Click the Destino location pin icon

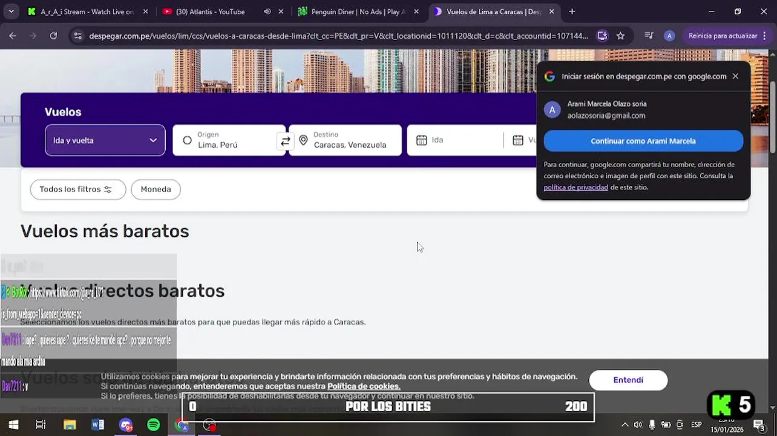[x=303, y=140]
